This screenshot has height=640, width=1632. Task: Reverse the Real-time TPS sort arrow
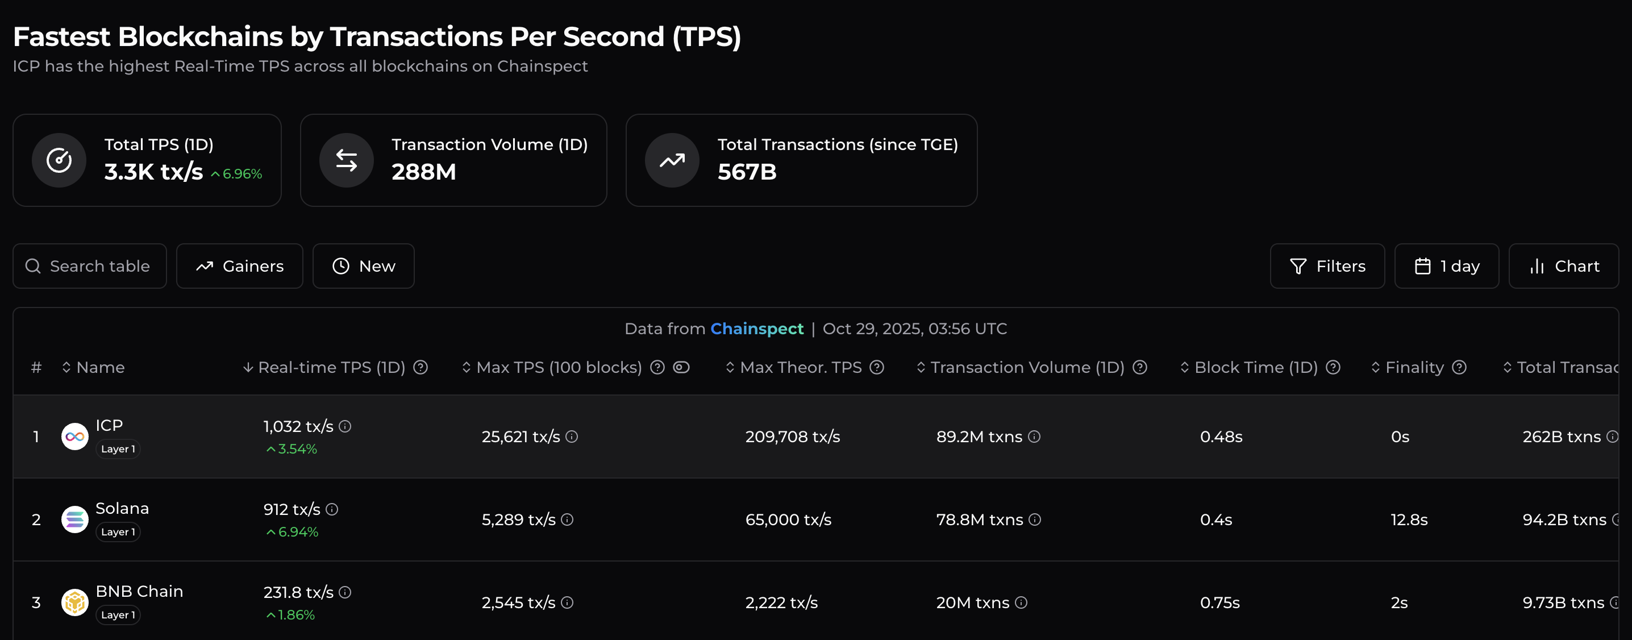click(x=247, y=367)
